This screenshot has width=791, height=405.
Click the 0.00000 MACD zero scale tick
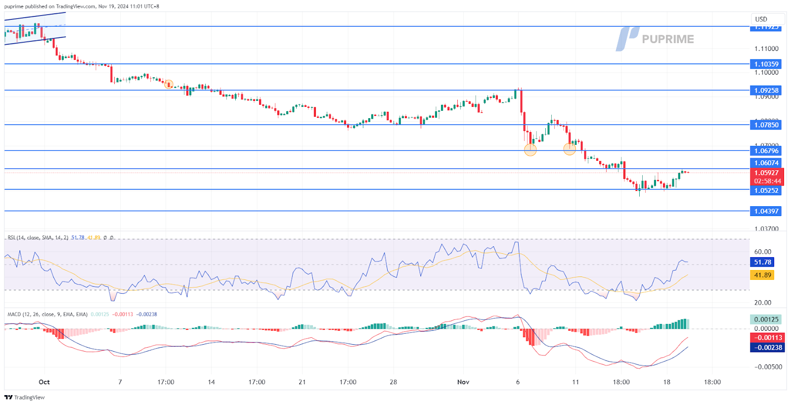click(766, 328)
